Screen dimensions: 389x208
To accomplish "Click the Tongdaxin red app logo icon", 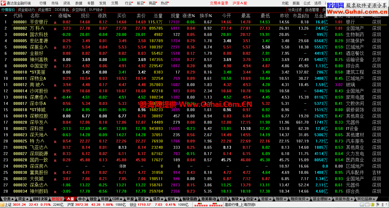I will pyautogui.click(x=3, y=3).
